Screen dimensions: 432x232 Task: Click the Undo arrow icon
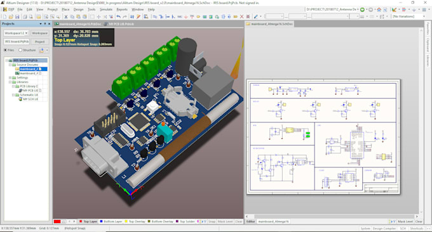tap(119, 16)
